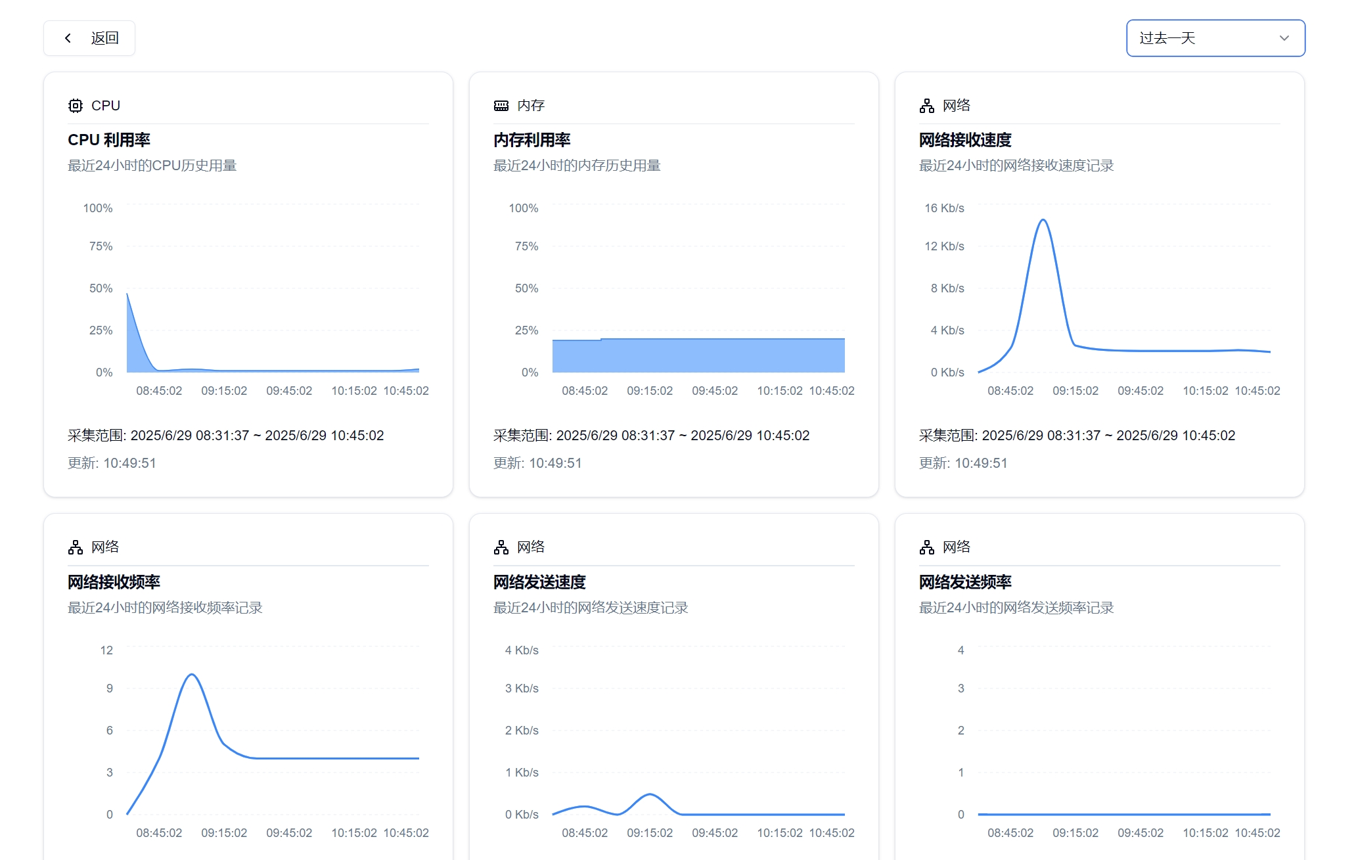Click the back arrow chevron icon
Image resolution: width=1356 pixels, height=860 pixels.
coord(68,38)
